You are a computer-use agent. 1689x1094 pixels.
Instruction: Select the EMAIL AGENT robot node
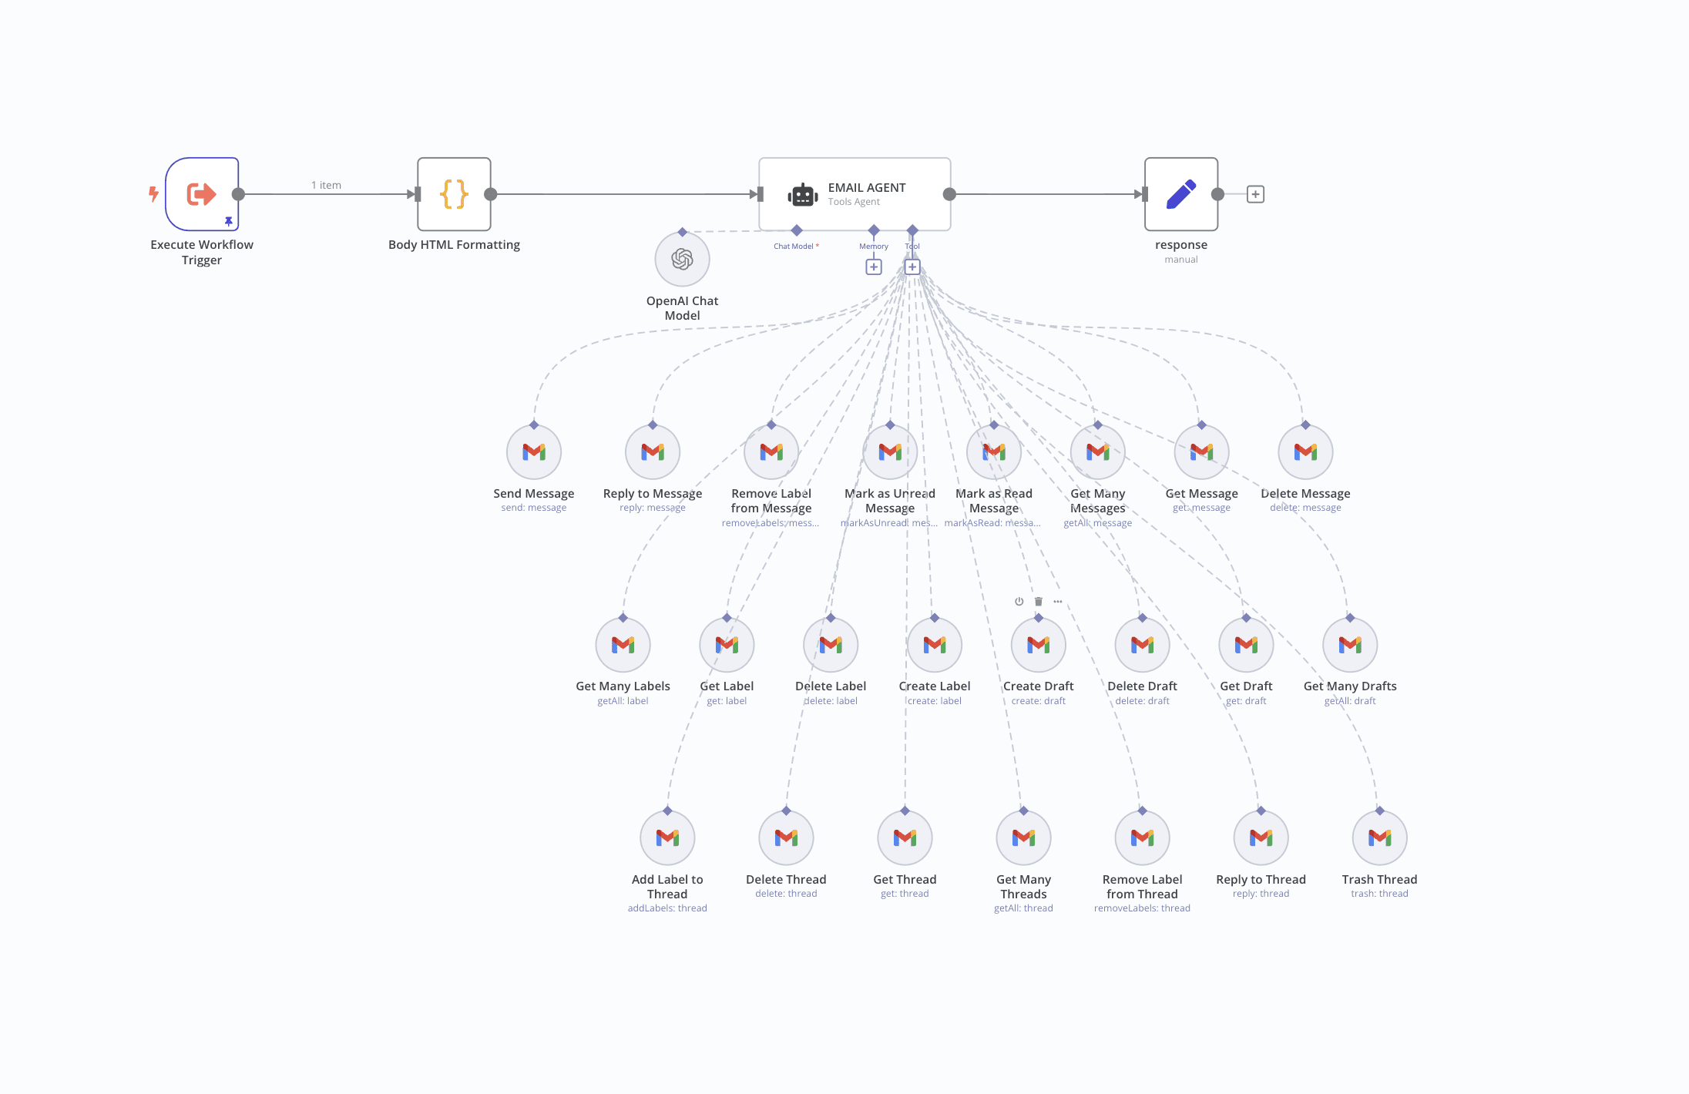coord(855,194)
